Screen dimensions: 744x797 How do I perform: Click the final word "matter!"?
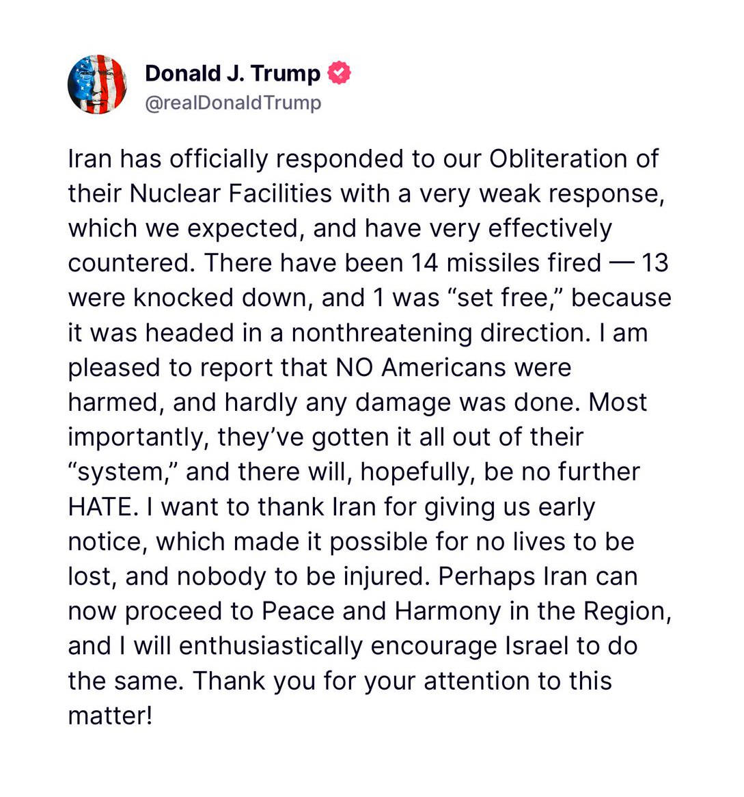coord(109,716)
